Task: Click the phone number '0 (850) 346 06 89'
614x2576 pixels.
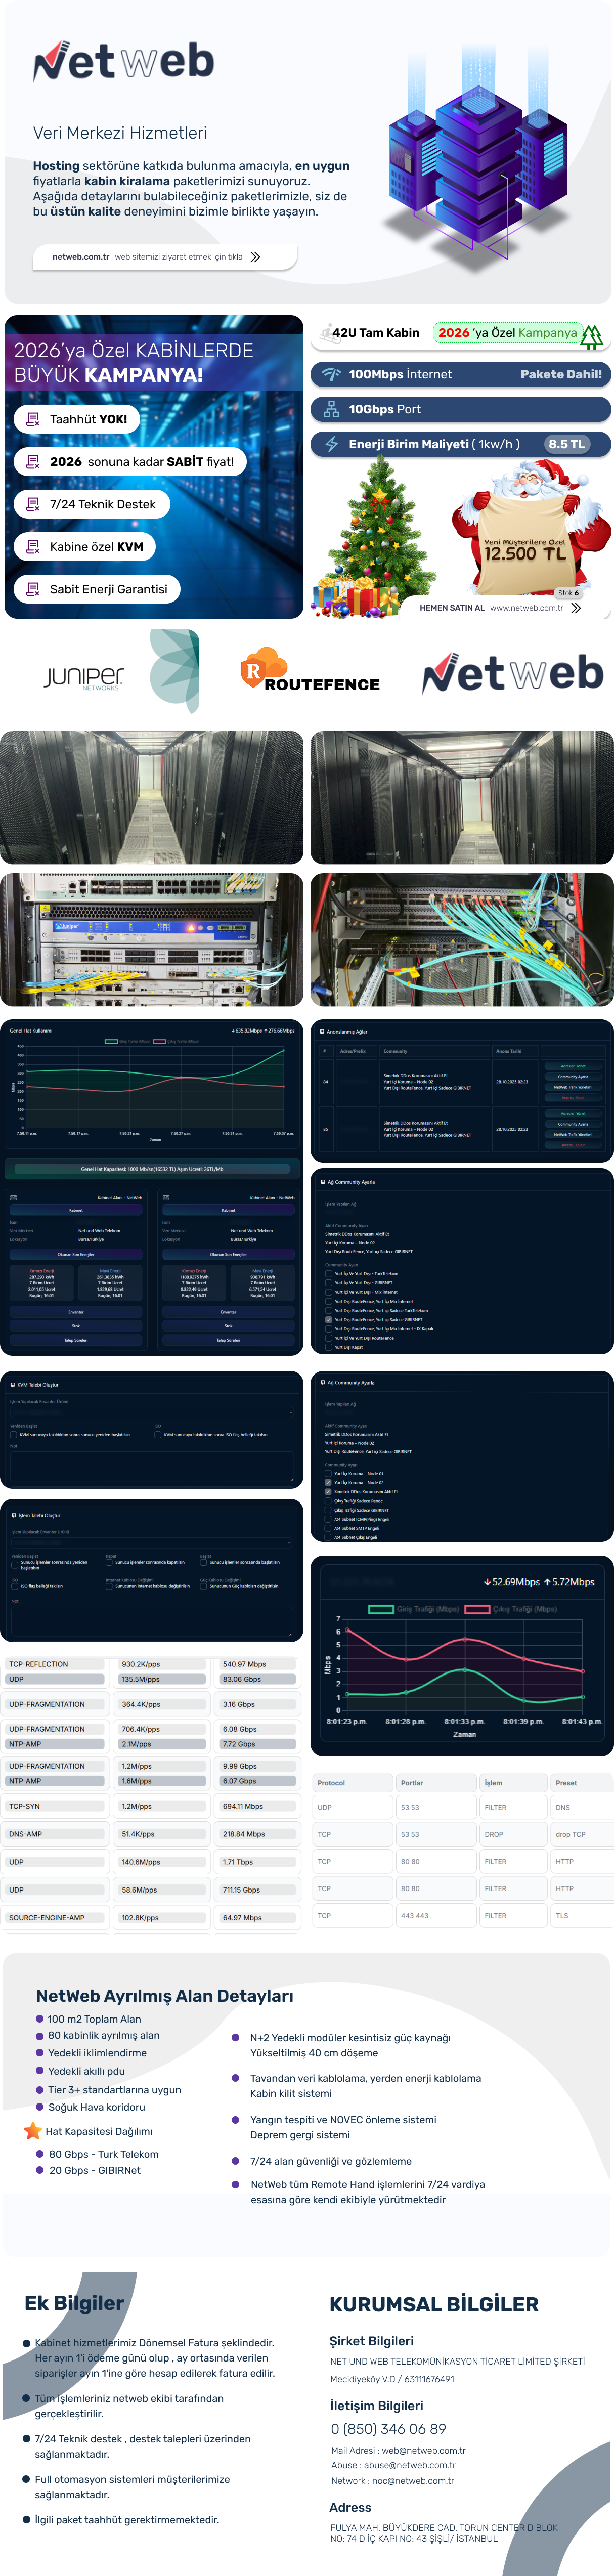Action: pos(388,2429)
